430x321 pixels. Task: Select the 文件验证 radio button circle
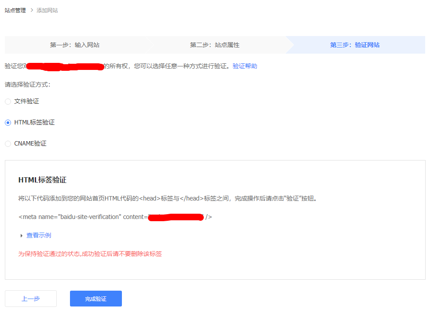(8, 102)
